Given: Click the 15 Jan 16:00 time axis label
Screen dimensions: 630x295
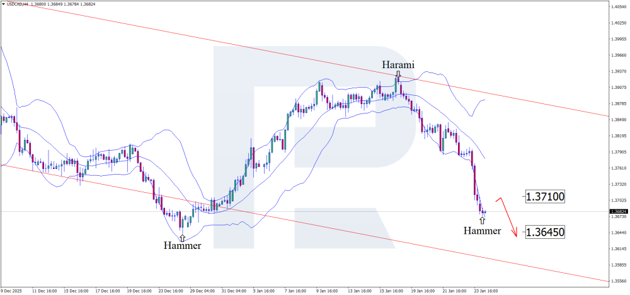Looking at the screenshot, I should click(x=392, y=291).
